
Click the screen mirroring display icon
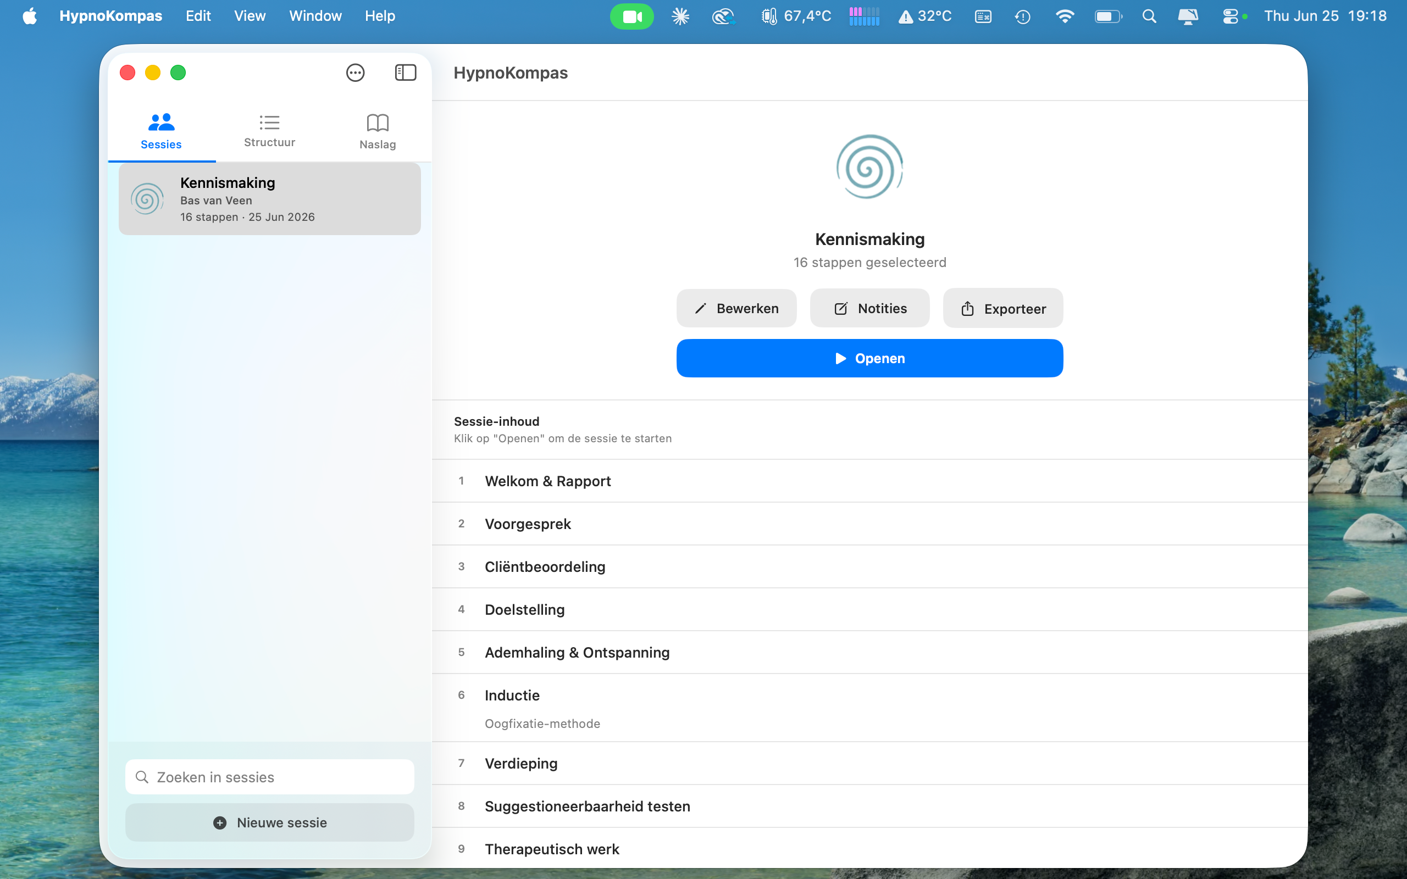coord(1188,16)
